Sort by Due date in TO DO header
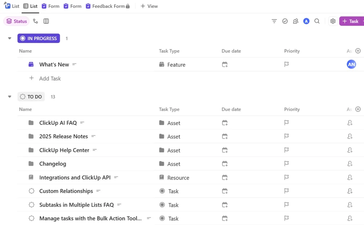Viewport: 364px width, 225px height. pyautogui.click(x=231, y=109)
